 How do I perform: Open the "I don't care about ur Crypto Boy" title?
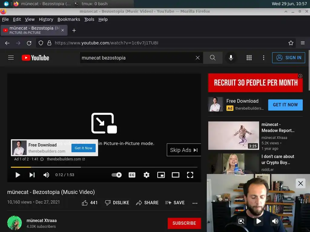pyautogui.click(x=278, y=159)
